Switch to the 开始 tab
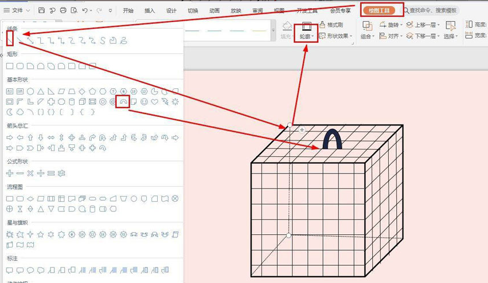Screen dimensions: 488x283 coord(128,10)
